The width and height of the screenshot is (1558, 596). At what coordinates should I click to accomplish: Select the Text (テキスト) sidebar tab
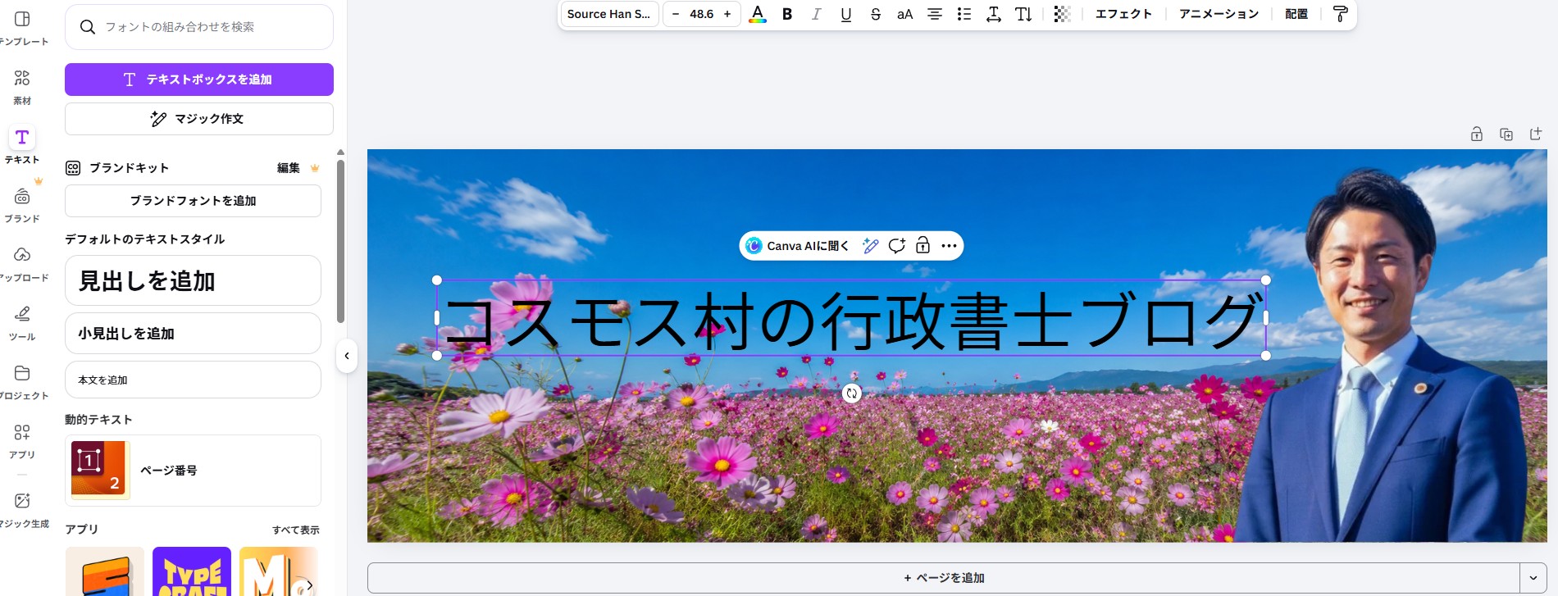coord(22,146)
